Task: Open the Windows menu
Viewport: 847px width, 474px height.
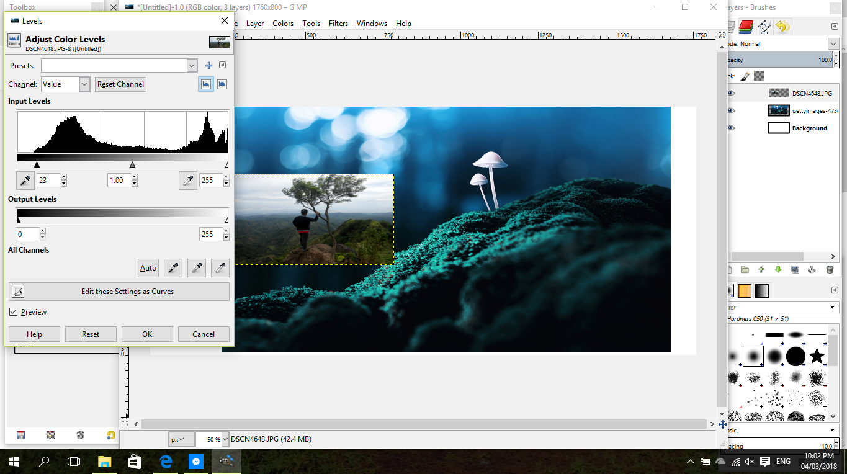Action: (x=372, y=24)
